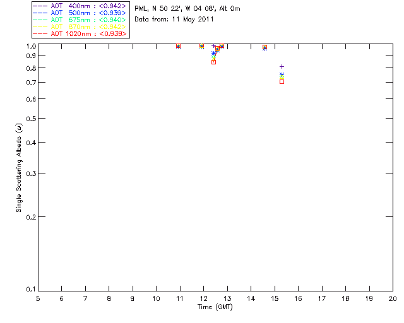
Task: Click x-axis tick label 7
Action: (x=85, y=298)
